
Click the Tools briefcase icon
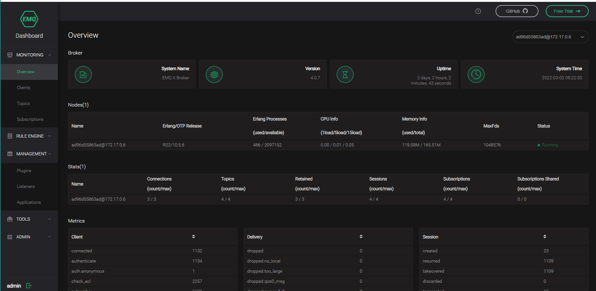[x=10, y=219]
